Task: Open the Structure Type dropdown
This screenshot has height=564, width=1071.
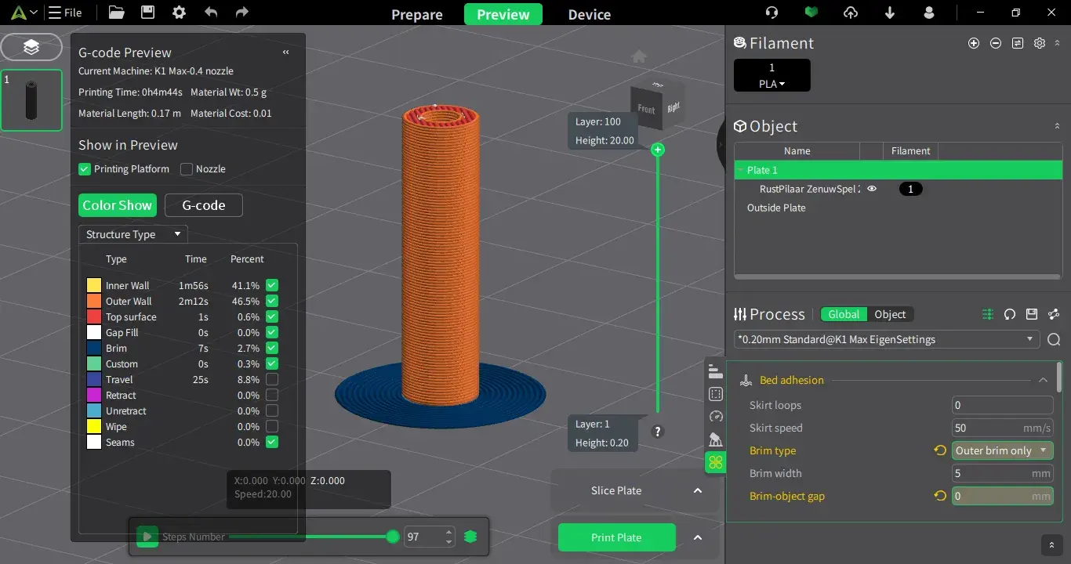Action: (133, 234)
